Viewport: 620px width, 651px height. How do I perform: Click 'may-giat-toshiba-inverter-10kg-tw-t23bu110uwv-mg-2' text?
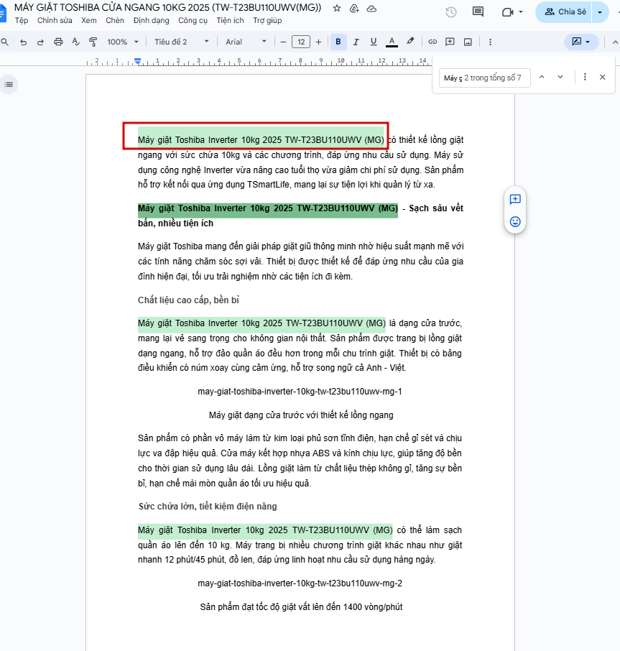[300, 583]
